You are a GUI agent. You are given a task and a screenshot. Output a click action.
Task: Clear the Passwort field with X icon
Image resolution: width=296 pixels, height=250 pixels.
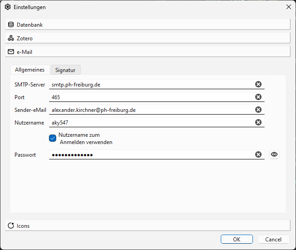258,154
